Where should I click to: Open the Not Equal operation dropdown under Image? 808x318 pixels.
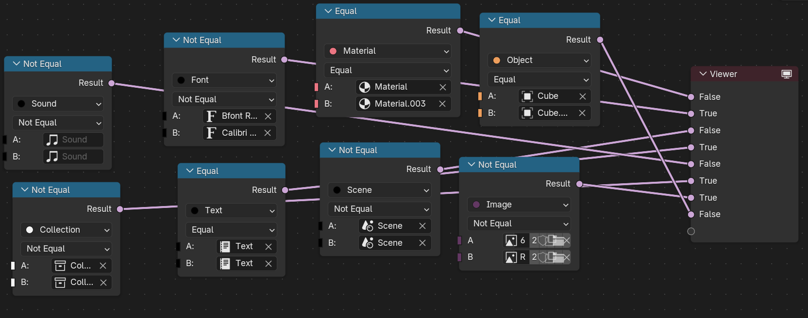pyautogui.click(x=519, y=223)
